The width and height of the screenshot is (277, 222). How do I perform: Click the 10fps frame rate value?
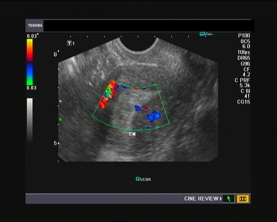pos(244,52)
